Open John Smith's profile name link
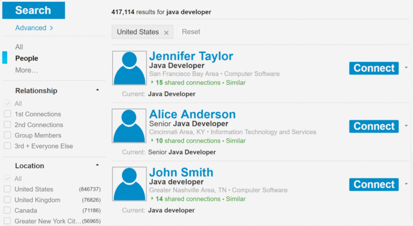 pyautogui.click(x=181, y=172)
